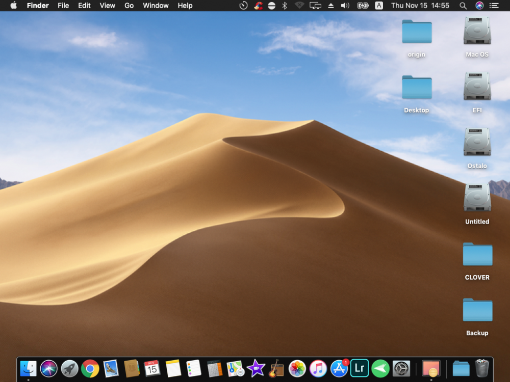510x382 pixels.
Task: Open the Window menu
Action: coord(156,6)
